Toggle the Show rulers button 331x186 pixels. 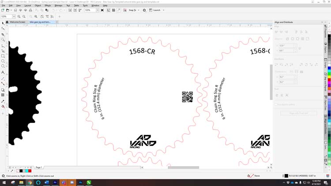coord(109,10)
